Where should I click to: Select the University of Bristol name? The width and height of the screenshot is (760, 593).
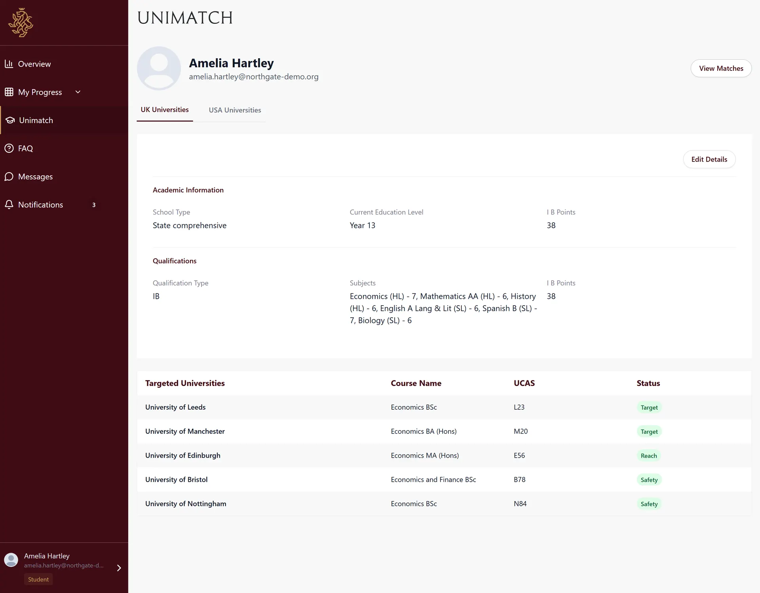coord(176,479)
